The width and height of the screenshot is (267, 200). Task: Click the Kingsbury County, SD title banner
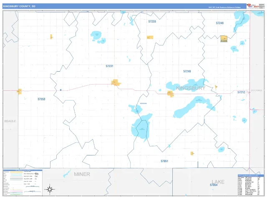tap(124, 6)
